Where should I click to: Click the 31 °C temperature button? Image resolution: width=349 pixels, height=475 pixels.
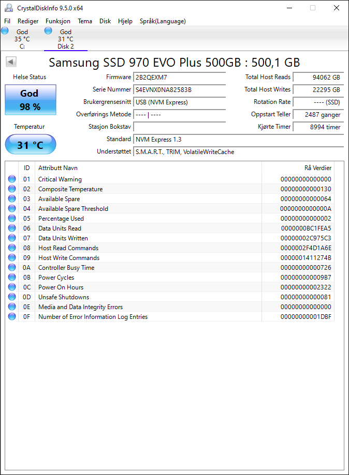click(x=31, y=145)
